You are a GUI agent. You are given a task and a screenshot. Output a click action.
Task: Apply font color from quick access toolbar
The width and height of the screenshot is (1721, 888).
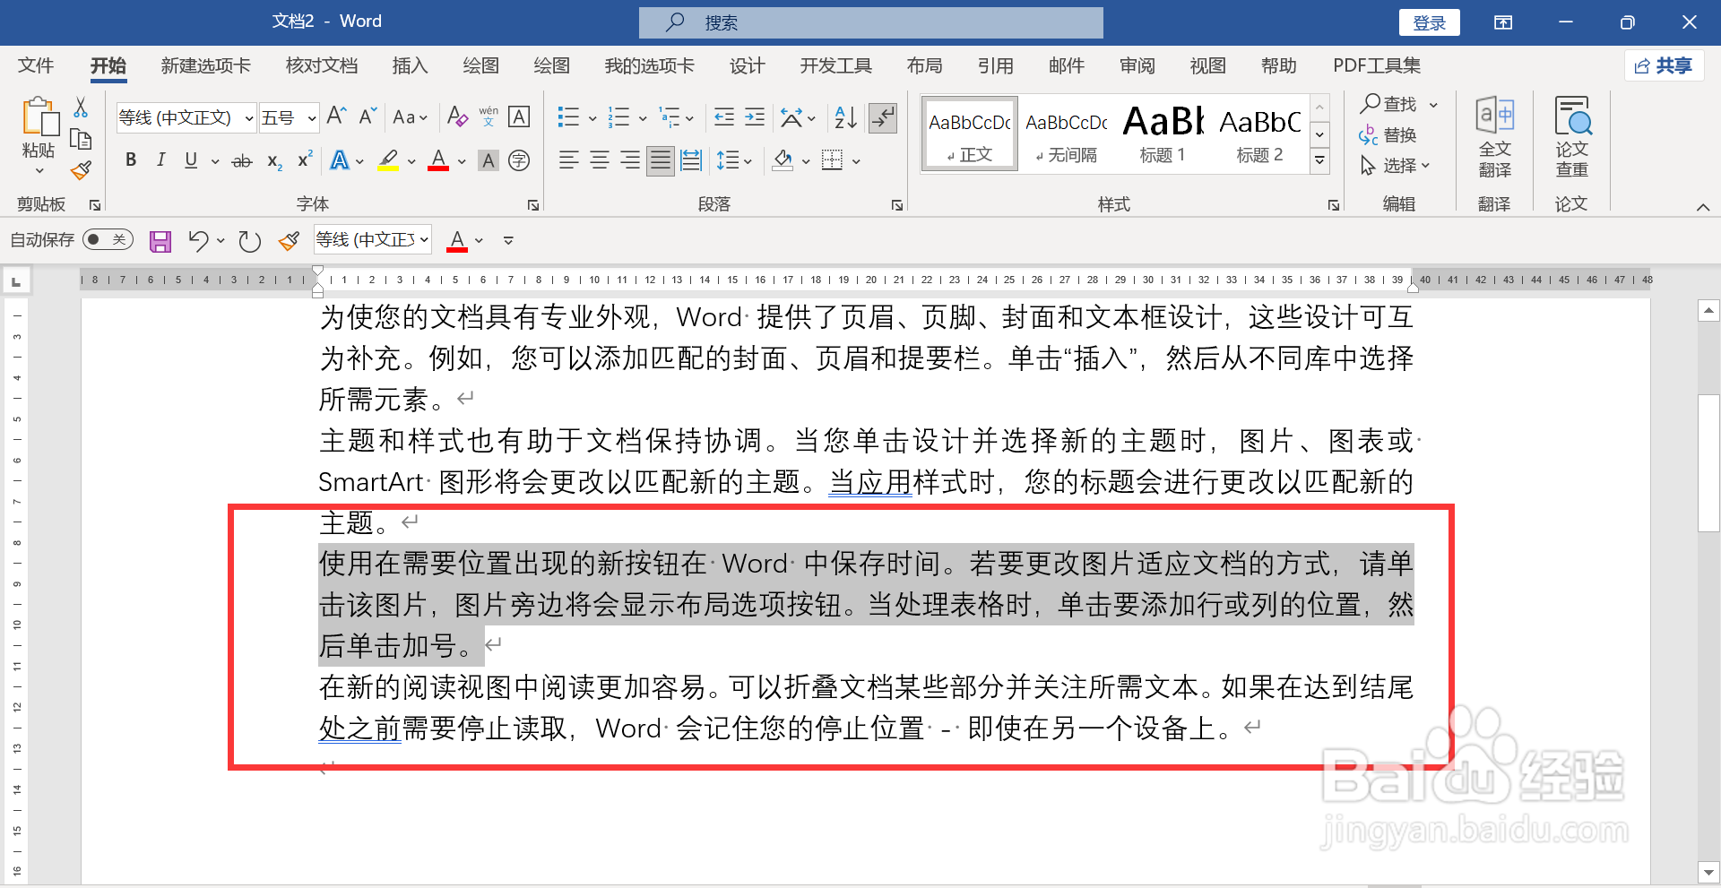(457, 240)
